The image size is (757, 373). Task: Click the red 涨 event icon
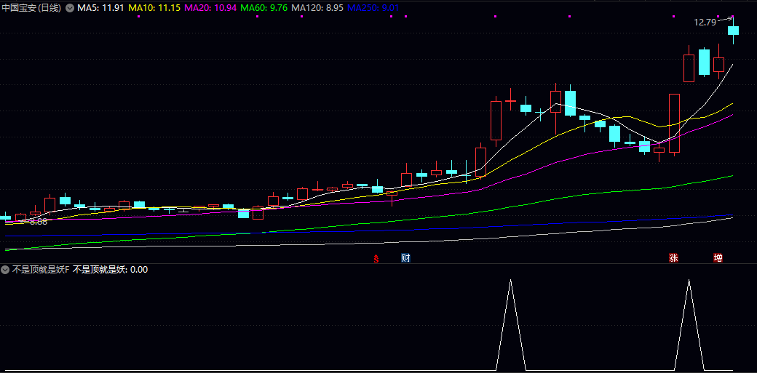point(674,258)
